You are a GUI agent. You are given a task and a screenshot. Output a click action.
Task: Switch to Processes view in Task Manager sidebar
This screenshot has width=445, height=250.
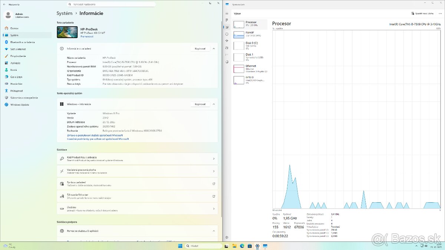point(227,19)
